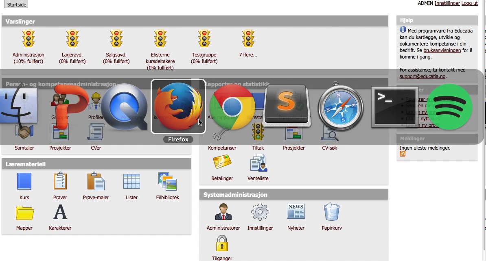Click the info icon in Hjelp panel
Screen dimensions: 486x261
[x=403, y=29]
